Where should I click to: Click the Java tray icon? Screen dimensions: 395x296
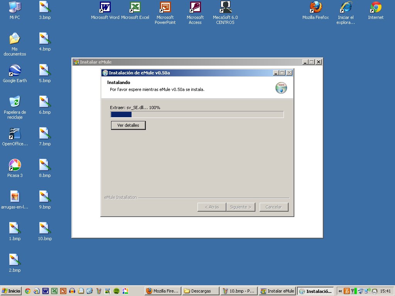click(347, 291)
